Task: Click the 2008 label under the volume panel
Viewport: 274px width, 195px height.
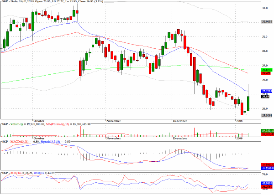Action: [239, 138]
